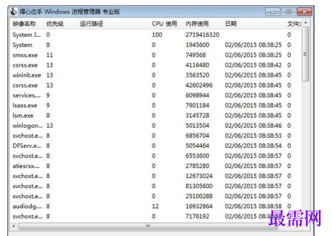Click the horizontal scrollbar left arrow
This screenshot has height=236, width=332.
[x=14, y=226]
